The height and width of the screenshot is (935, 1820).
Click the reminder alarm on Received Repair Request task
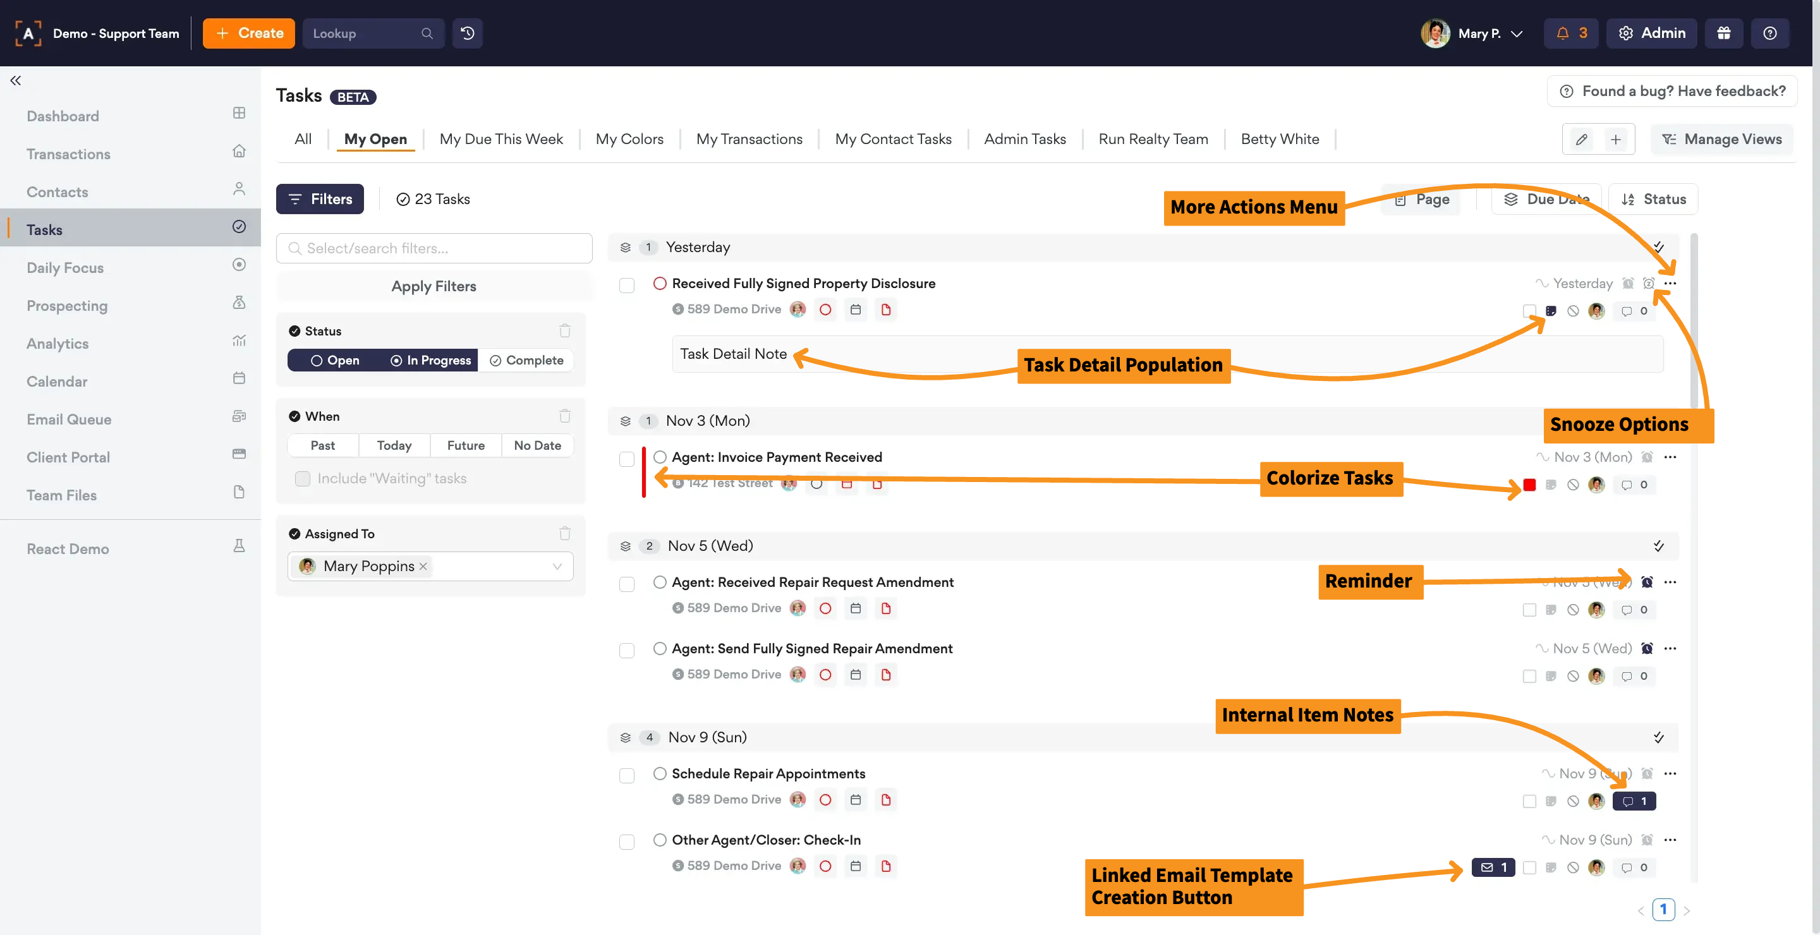tap(1647, 582)
